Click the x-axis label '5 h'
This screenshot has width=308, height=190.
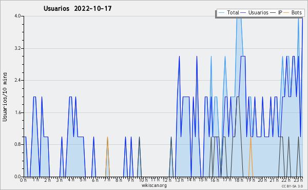(83, 180)
